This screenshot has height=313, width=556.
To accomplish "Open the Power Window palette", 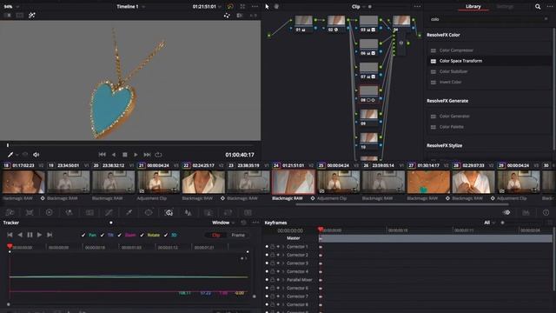I will click(x=149, y=212).
